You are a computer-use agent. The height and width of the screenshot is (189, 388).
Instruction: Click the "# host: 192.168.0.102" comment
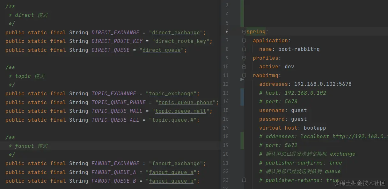click(293, 93)
